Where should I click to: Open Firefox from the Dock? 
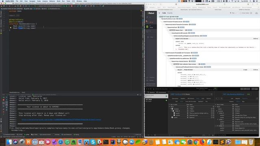tap(203, 142)
